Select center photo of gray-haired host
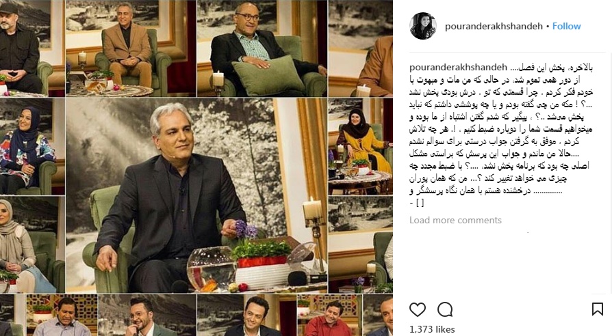The height and width of the screenshot is (336, 612). (x=196, y=195)
